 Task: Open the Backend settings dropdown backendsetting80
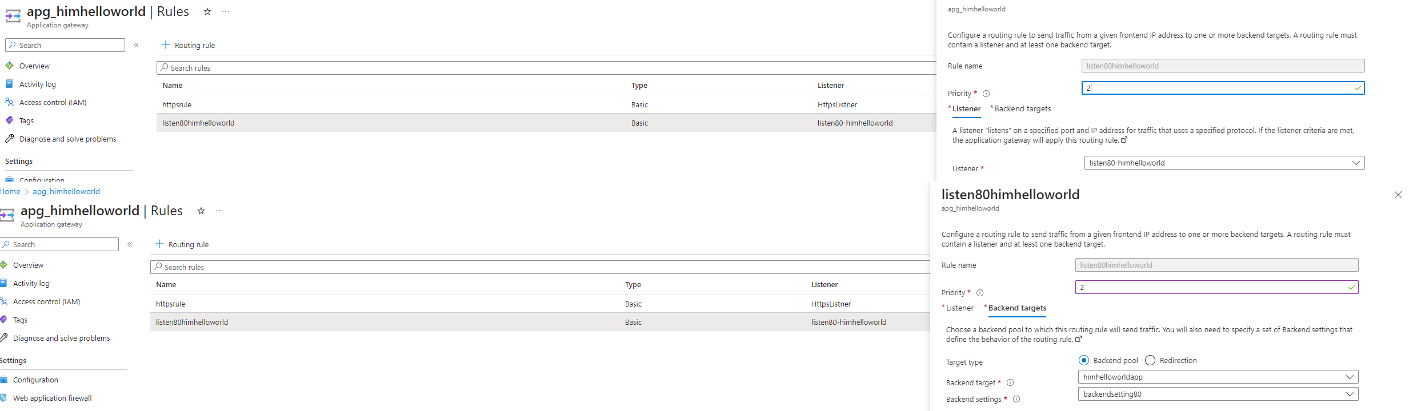point(1218,394)
